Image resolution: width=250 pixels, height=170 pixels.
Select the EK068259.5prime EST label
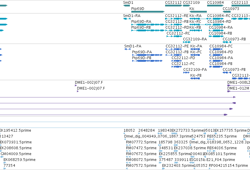point(19,160)
